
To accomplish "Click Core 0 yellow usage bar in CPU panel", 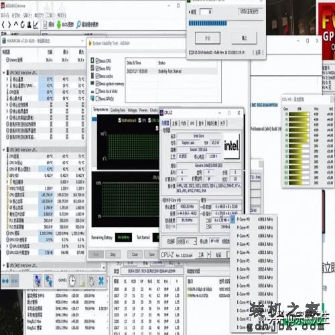I will [x=299, y=114].
